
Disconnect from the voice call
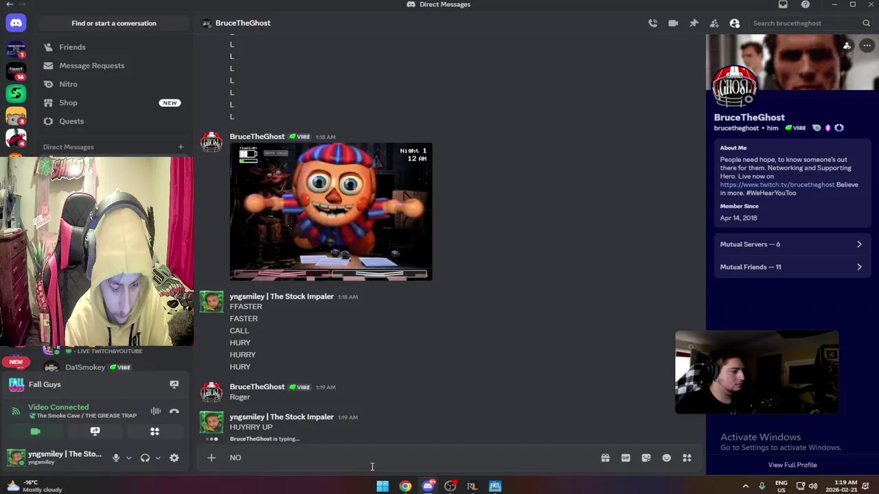[174, 411]
